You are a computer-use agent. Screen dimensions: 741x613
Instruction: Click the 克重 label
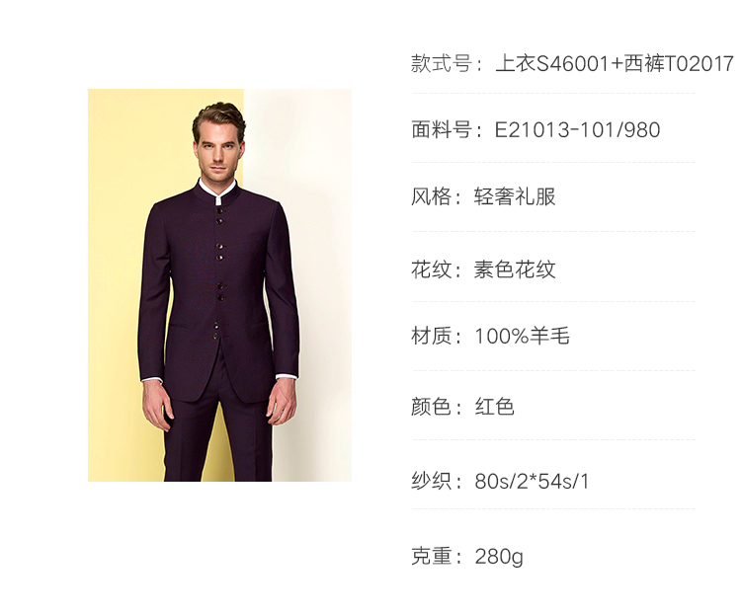tap(432, 557)
